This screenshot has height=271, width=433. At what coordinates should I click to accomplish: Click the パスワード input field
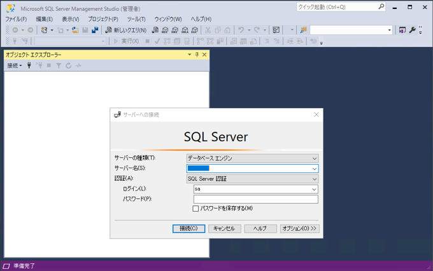click(x=256, y=199)
